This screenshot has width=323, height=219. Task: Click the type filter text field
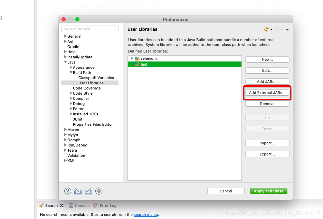[x=90, y=29]
